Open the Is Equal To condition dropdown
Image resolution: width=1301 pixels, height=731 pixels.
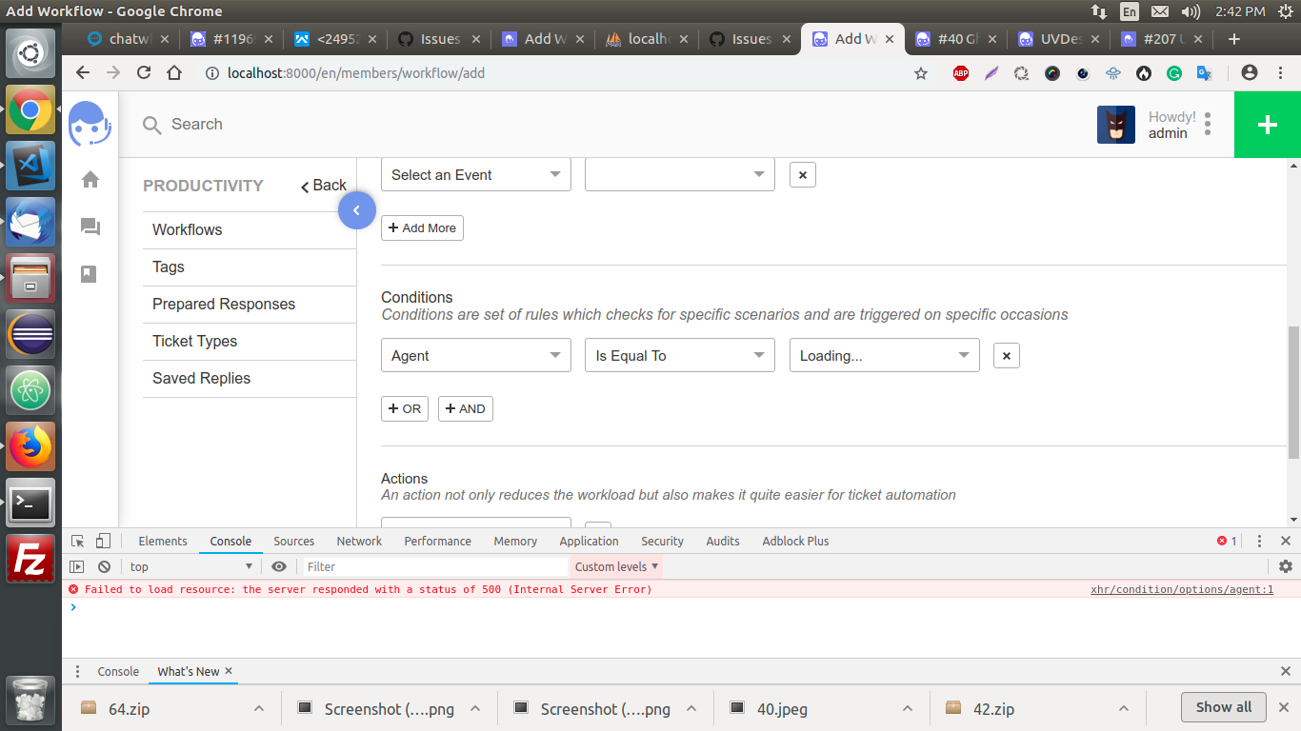coord(679,355)
